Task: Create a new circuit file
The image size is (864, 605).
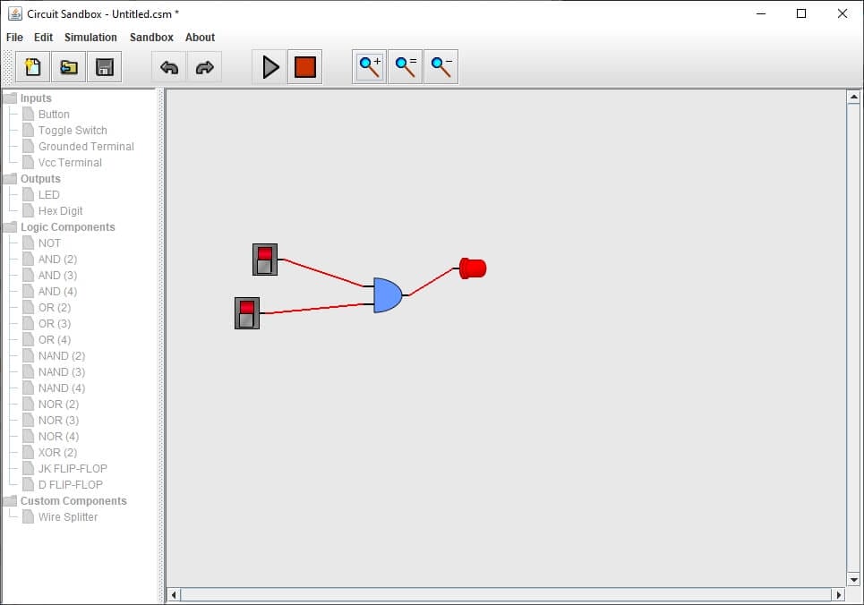Action: pyautogui.click(x=32, y=66)
